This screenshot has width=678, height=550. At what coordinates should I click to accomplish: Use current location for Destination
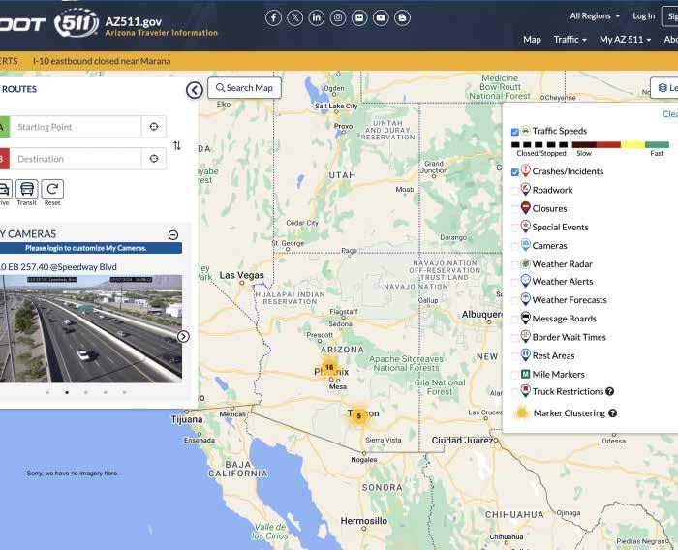154,159
